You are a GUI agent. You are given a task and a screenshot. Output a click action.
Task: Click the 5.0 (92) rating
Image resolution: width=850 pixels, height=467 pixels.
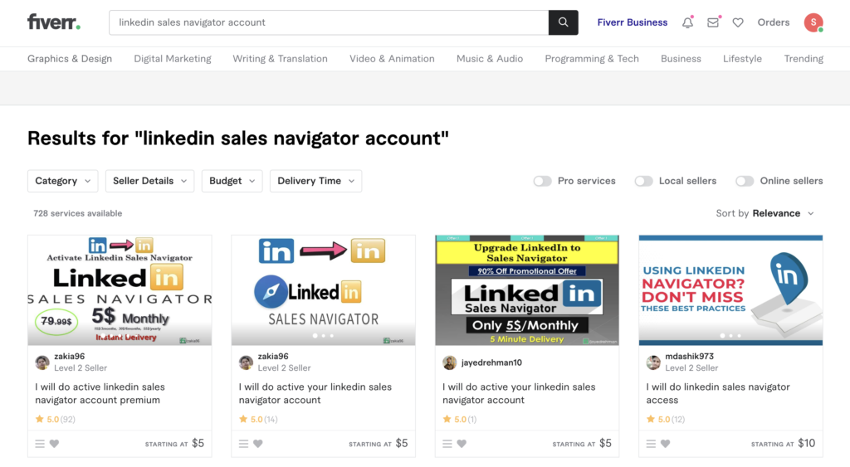56,420
